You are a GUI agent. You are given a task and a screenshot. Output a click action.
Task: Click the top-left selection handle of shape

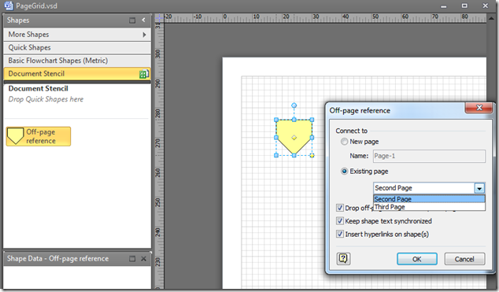pos(276,120)
